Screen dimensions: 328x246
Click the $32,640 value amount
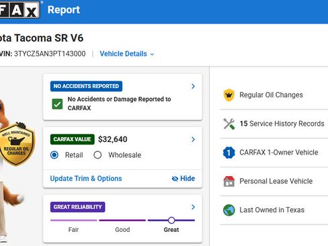tap(113, 139)
